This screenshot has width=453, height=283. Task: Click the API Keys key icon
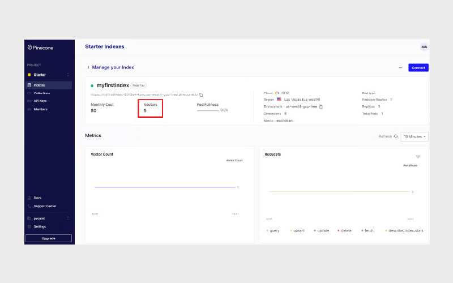click(29, 101)
